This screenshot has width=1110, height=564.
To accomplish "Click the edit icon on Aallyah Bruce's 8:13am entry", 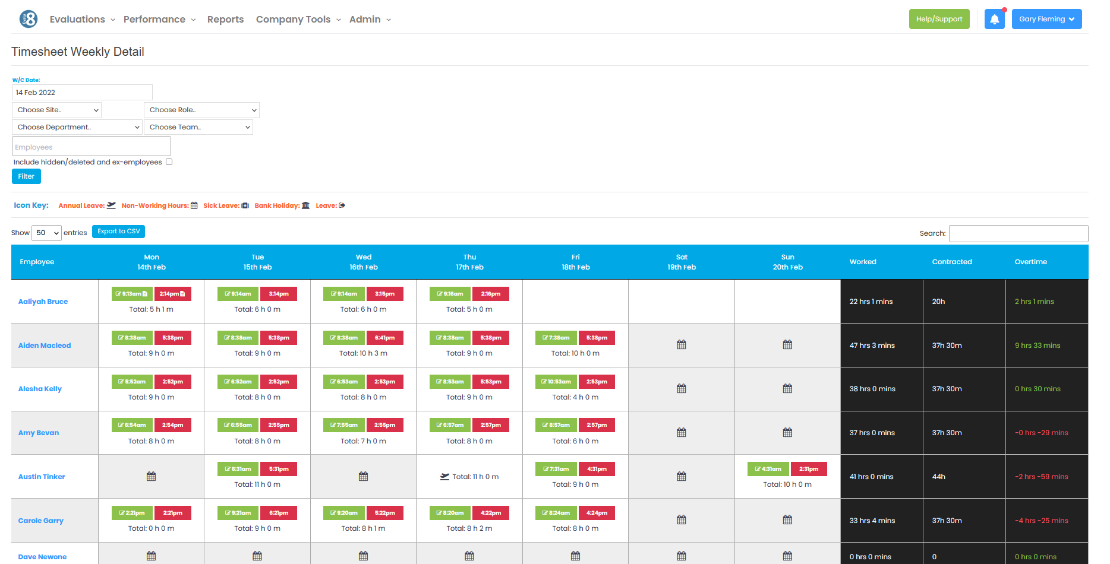I will point(119,293).
